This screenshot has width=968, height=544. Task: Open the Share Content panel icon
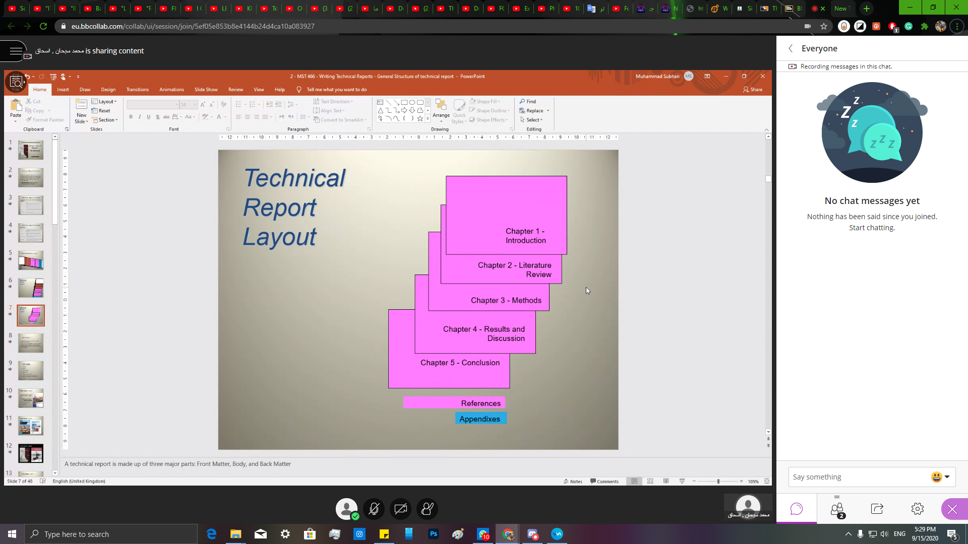877,509
